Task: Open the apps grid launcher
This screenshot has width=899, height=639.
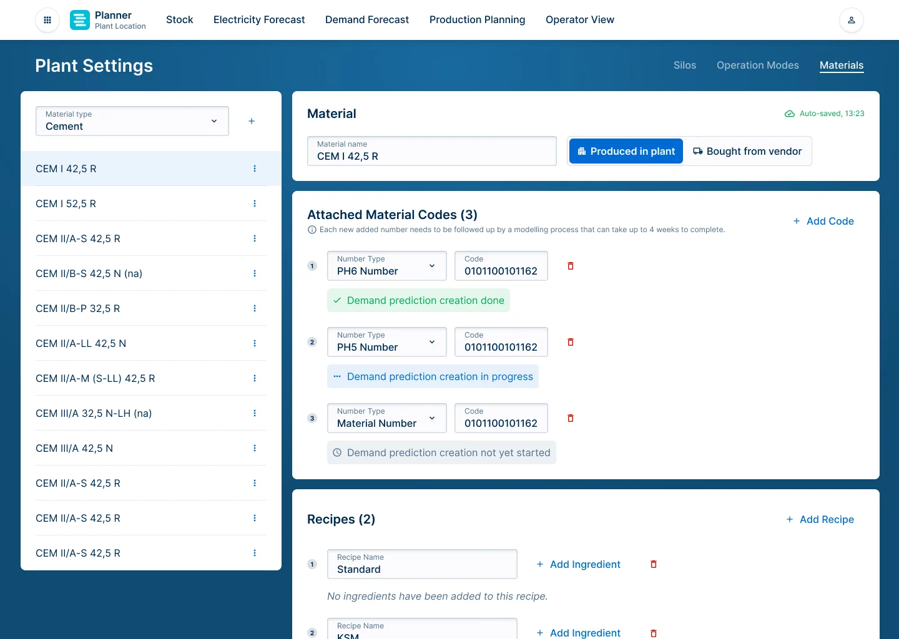Action: pos(47,20)
